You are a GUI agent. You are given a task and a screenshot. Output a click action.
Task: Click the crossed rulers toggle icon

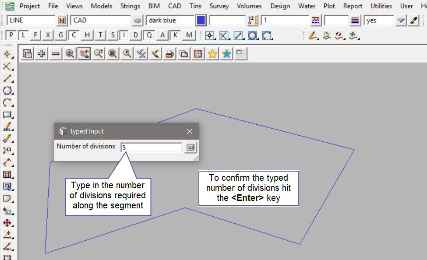click(141, 54)
